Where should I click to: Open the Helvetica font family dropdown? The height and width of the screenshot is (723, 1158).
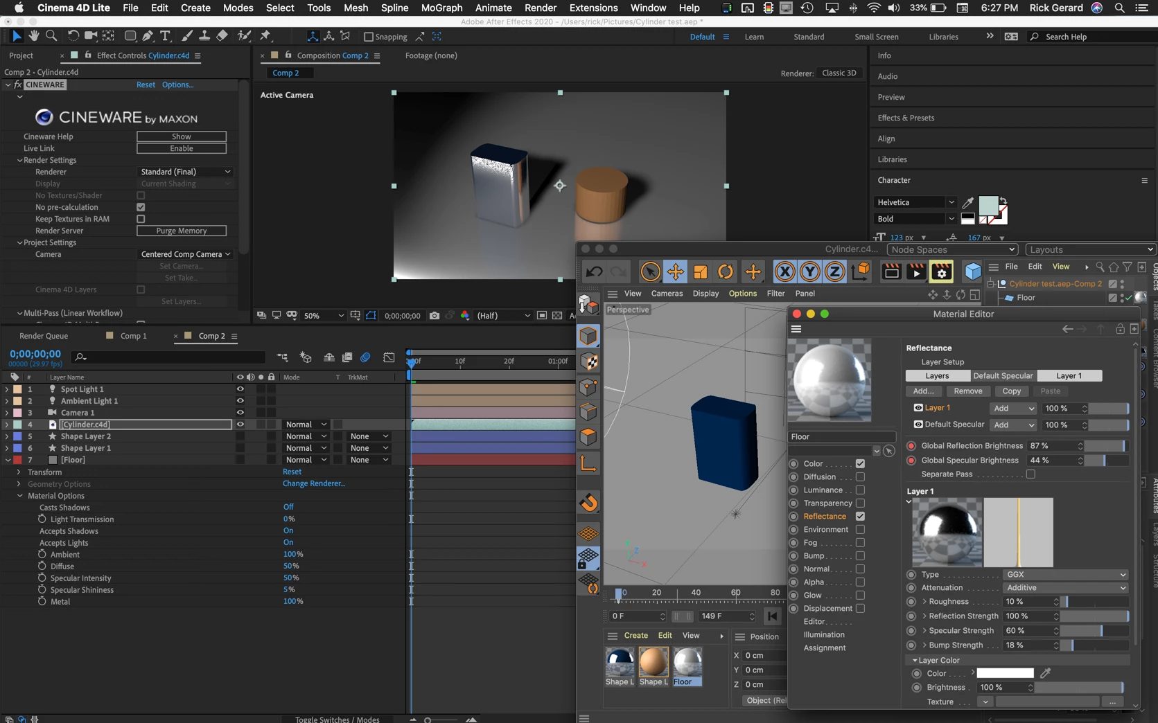tap(915, 202)
